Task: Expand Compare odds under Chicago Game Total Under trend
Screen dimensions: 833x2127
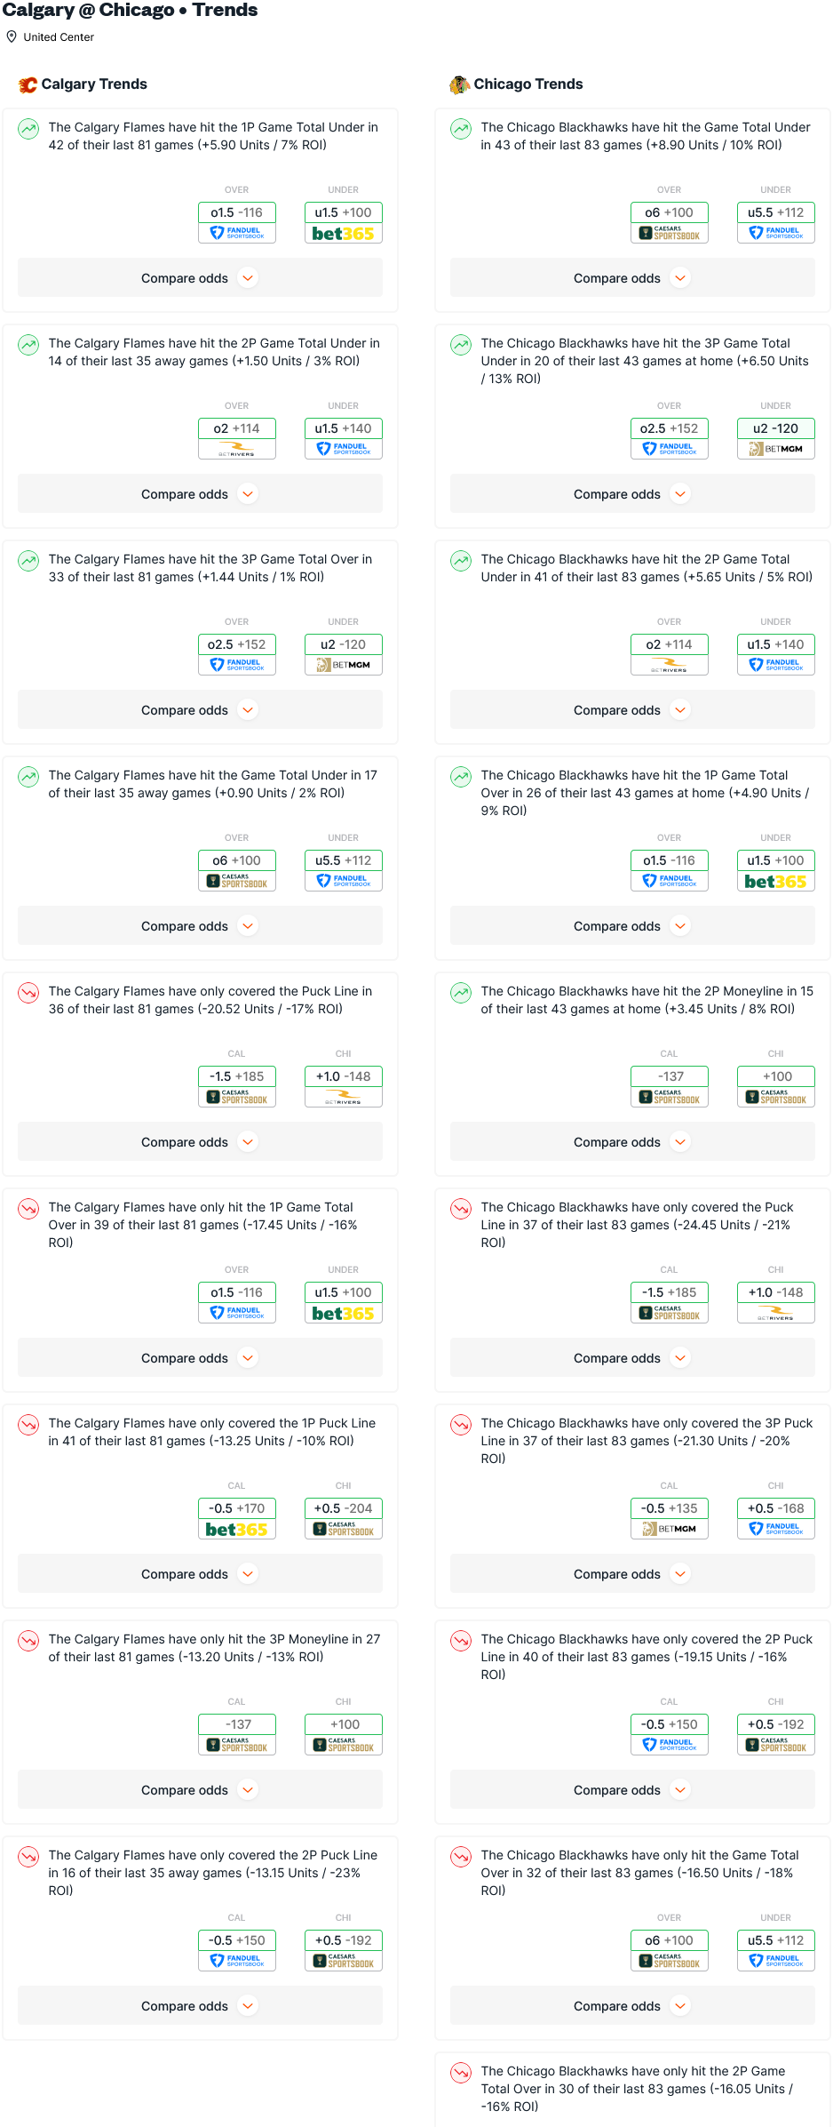Action: 632,278
